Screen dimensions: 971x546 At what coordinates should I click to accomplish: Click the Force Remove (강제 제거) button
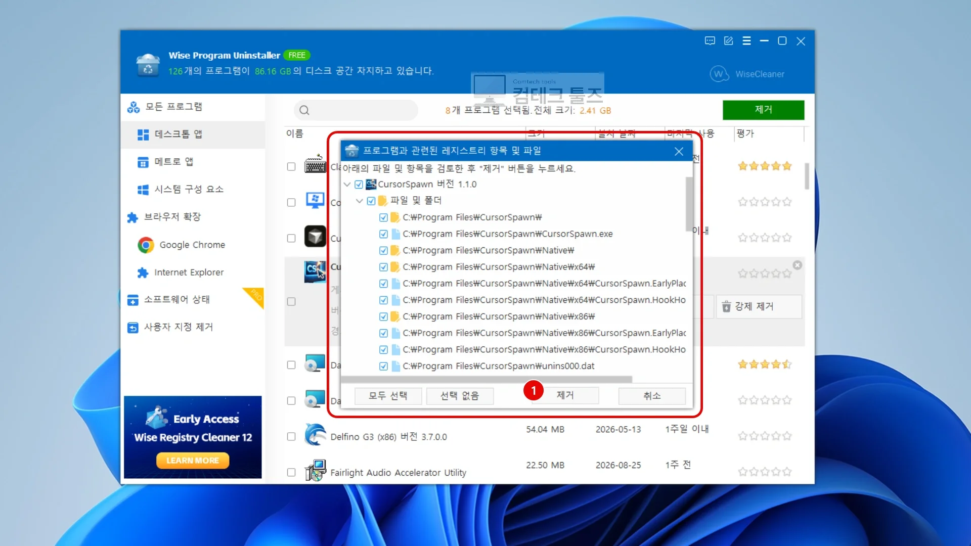click(759, 306)
